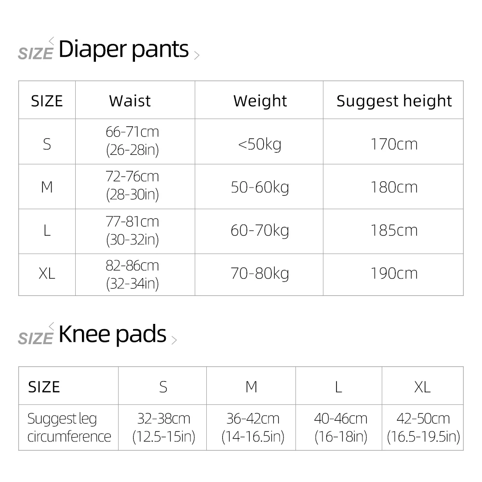The height and width of the screenshot is (482, 482).
Task: Select the Waist column header
Action: pyautogui.click(x=130, y=101)
